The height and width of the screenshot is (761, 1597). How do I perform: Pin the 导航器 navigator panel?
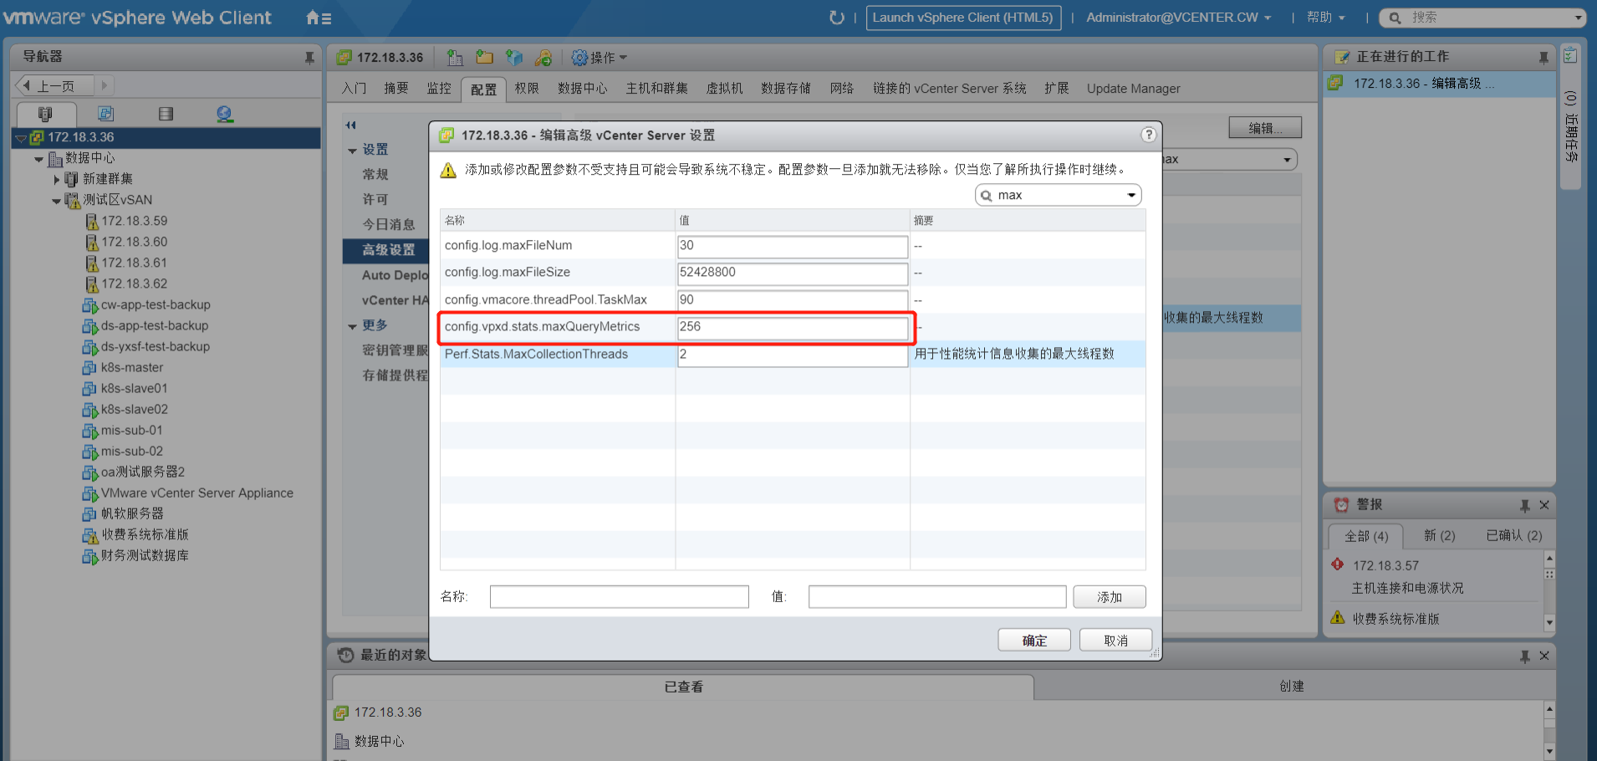pyautogui.click(x=309, y=57)
